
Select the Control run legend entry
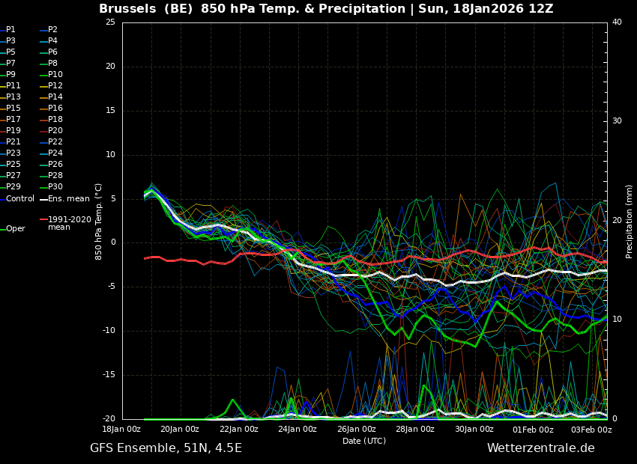(19, 199)
